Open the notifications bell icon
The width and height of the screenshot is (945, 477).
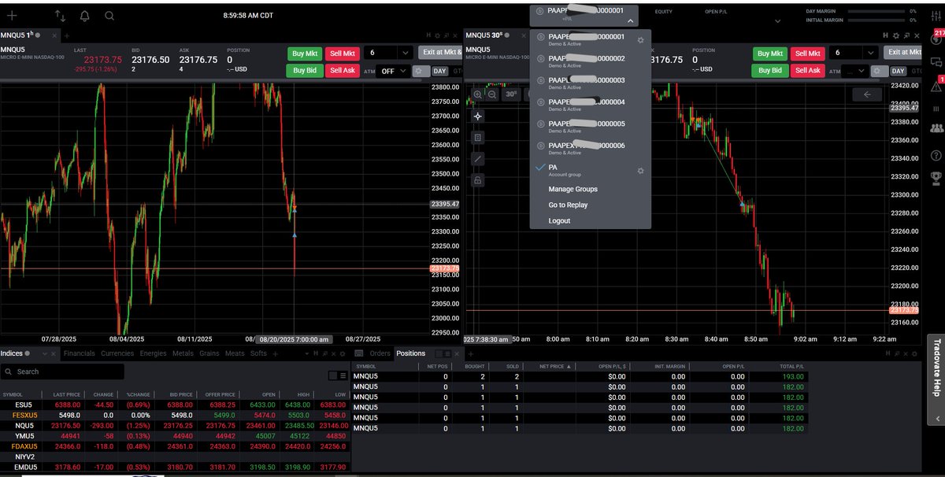84,15
